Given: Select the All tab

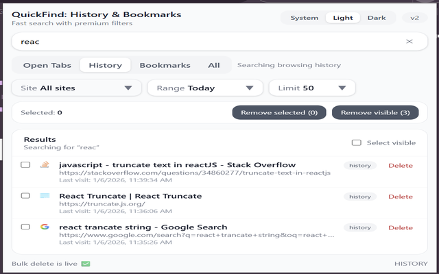Looking at the screenshot, I should (x=214, y=66).
